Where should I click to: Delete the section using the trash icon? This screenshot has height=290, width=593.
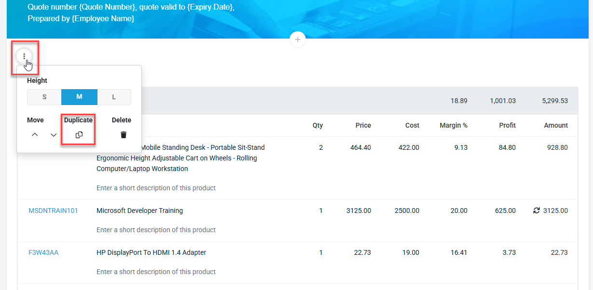point(124,135)
